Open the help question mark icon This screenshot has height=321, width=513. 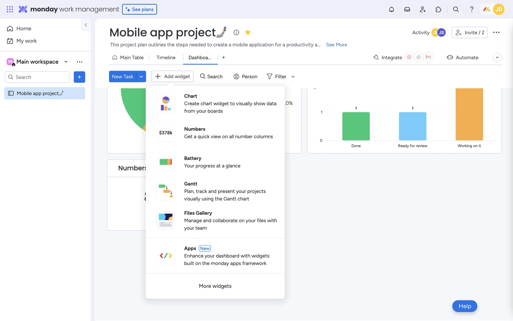click(472, 9)
